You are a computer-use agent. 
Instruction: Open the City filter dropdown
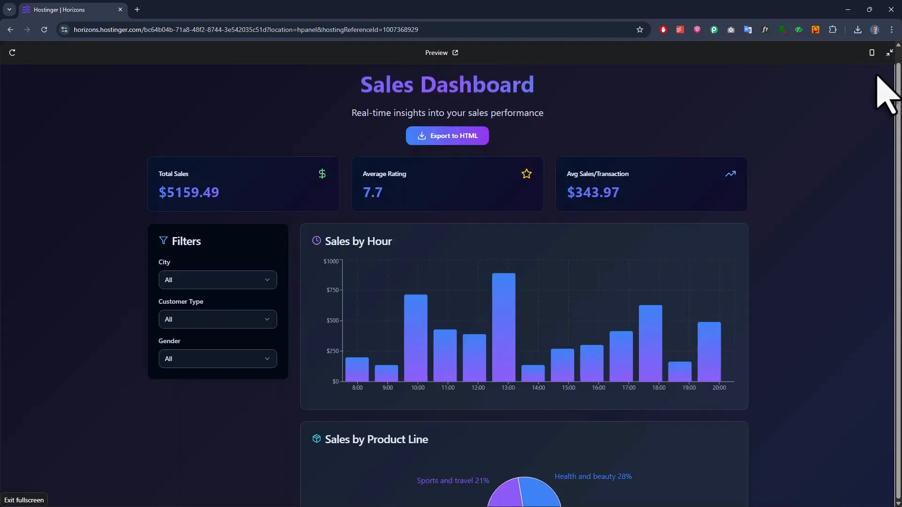tap(218, 279)
